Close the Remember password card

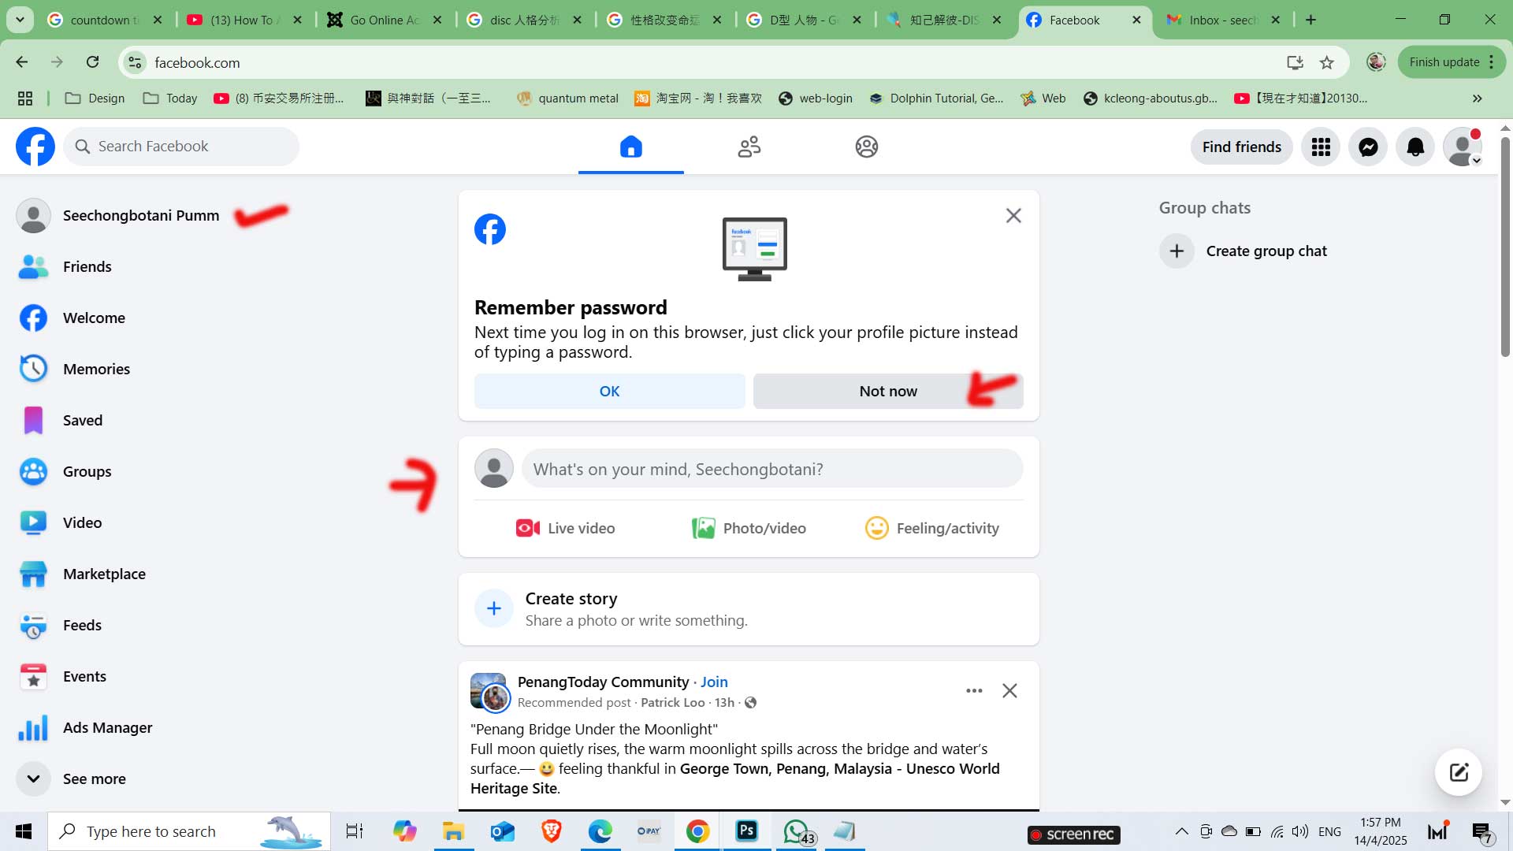tap(1013, 215)
